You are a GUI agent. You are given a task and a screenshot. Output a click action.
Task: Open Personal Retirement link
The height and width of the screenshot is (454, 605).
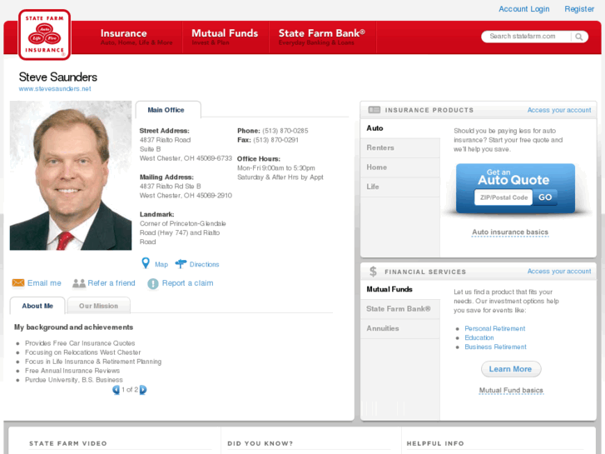pyautogui.click(x=494, y=328)
